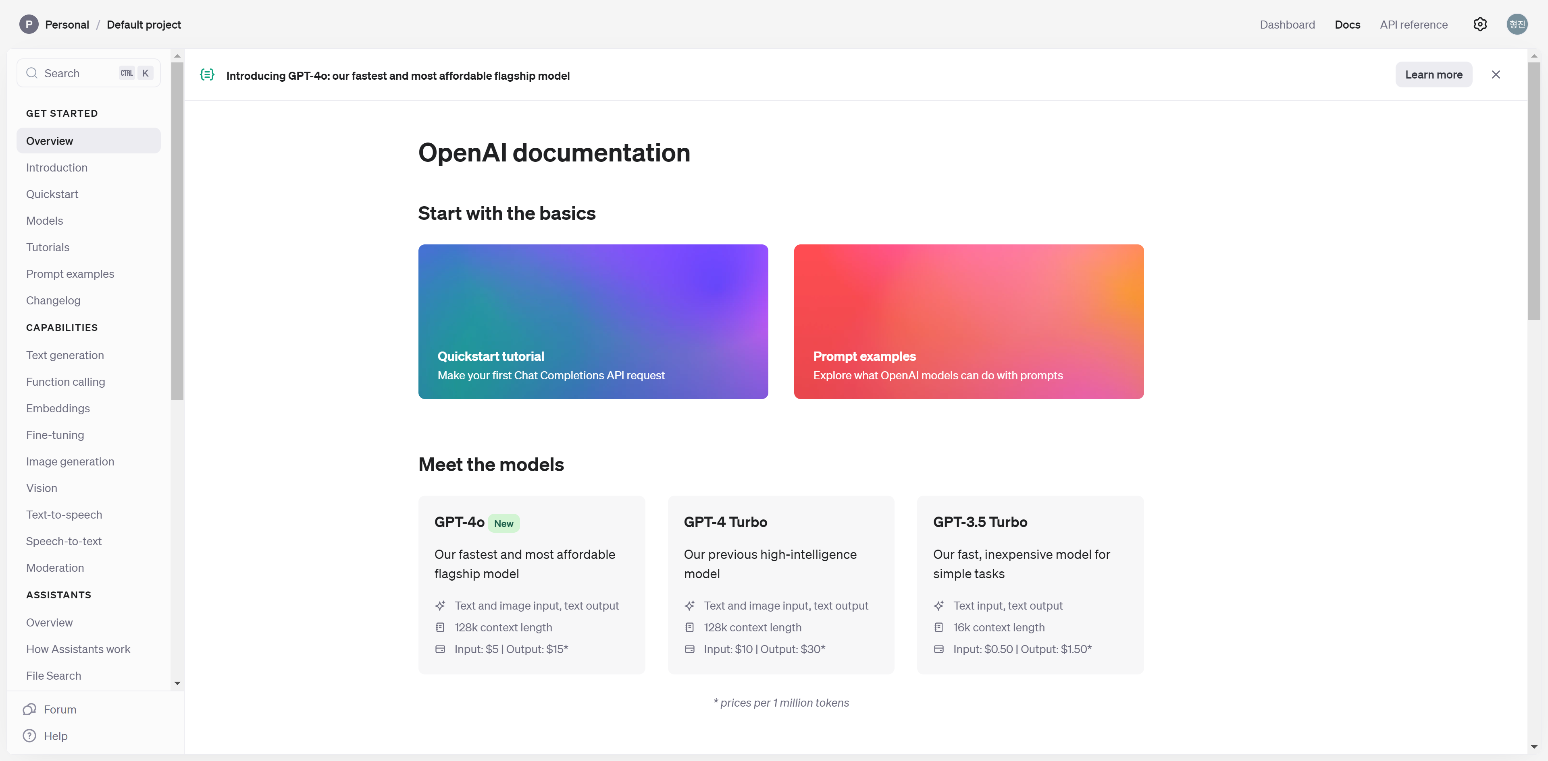The width and height of the screenshot is (1548, 761).
Task: Click the Personal organization breadcrumb
Action: pos(67,25)
